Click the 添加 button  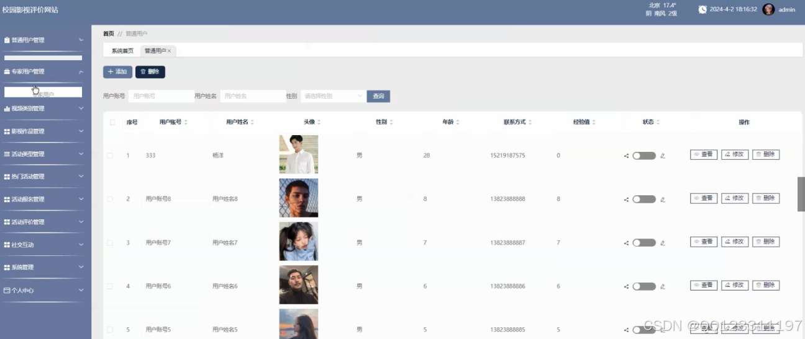(x=117, y=72)
